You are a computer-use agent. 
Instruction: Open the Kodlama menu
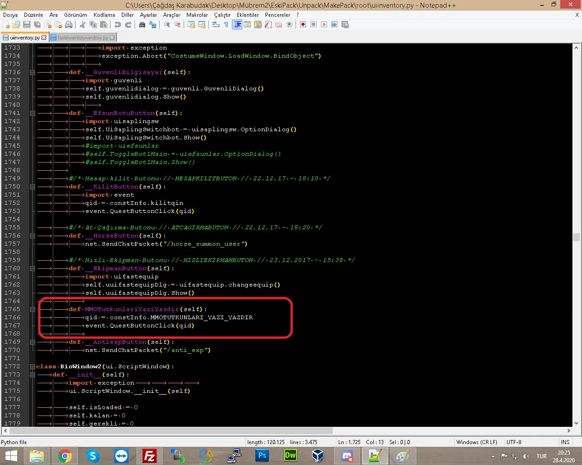[x=104, y=15]
